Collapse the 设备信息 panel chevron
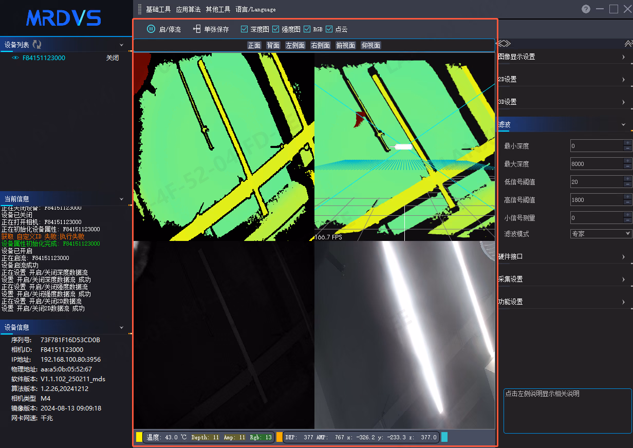This screenshot has height=448, width=633. (x=122, y=327)
